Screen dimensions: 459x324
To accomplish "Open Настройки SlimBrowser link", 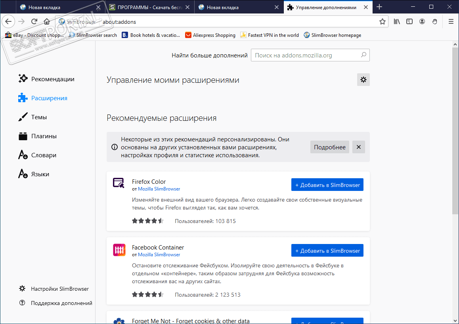I will pos(54,289).
